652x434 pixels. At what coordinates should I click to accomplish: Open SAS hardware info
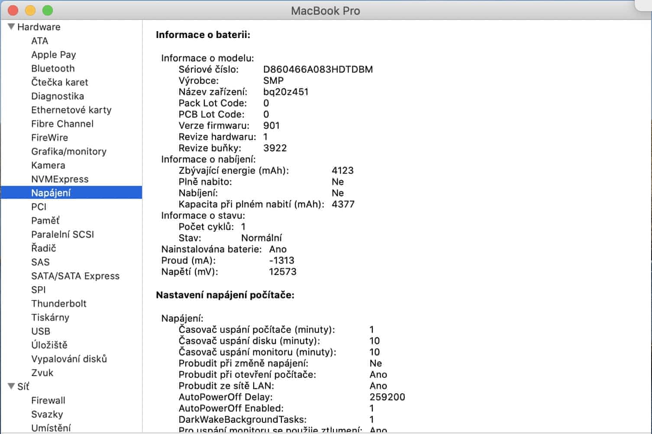(40, 262)
